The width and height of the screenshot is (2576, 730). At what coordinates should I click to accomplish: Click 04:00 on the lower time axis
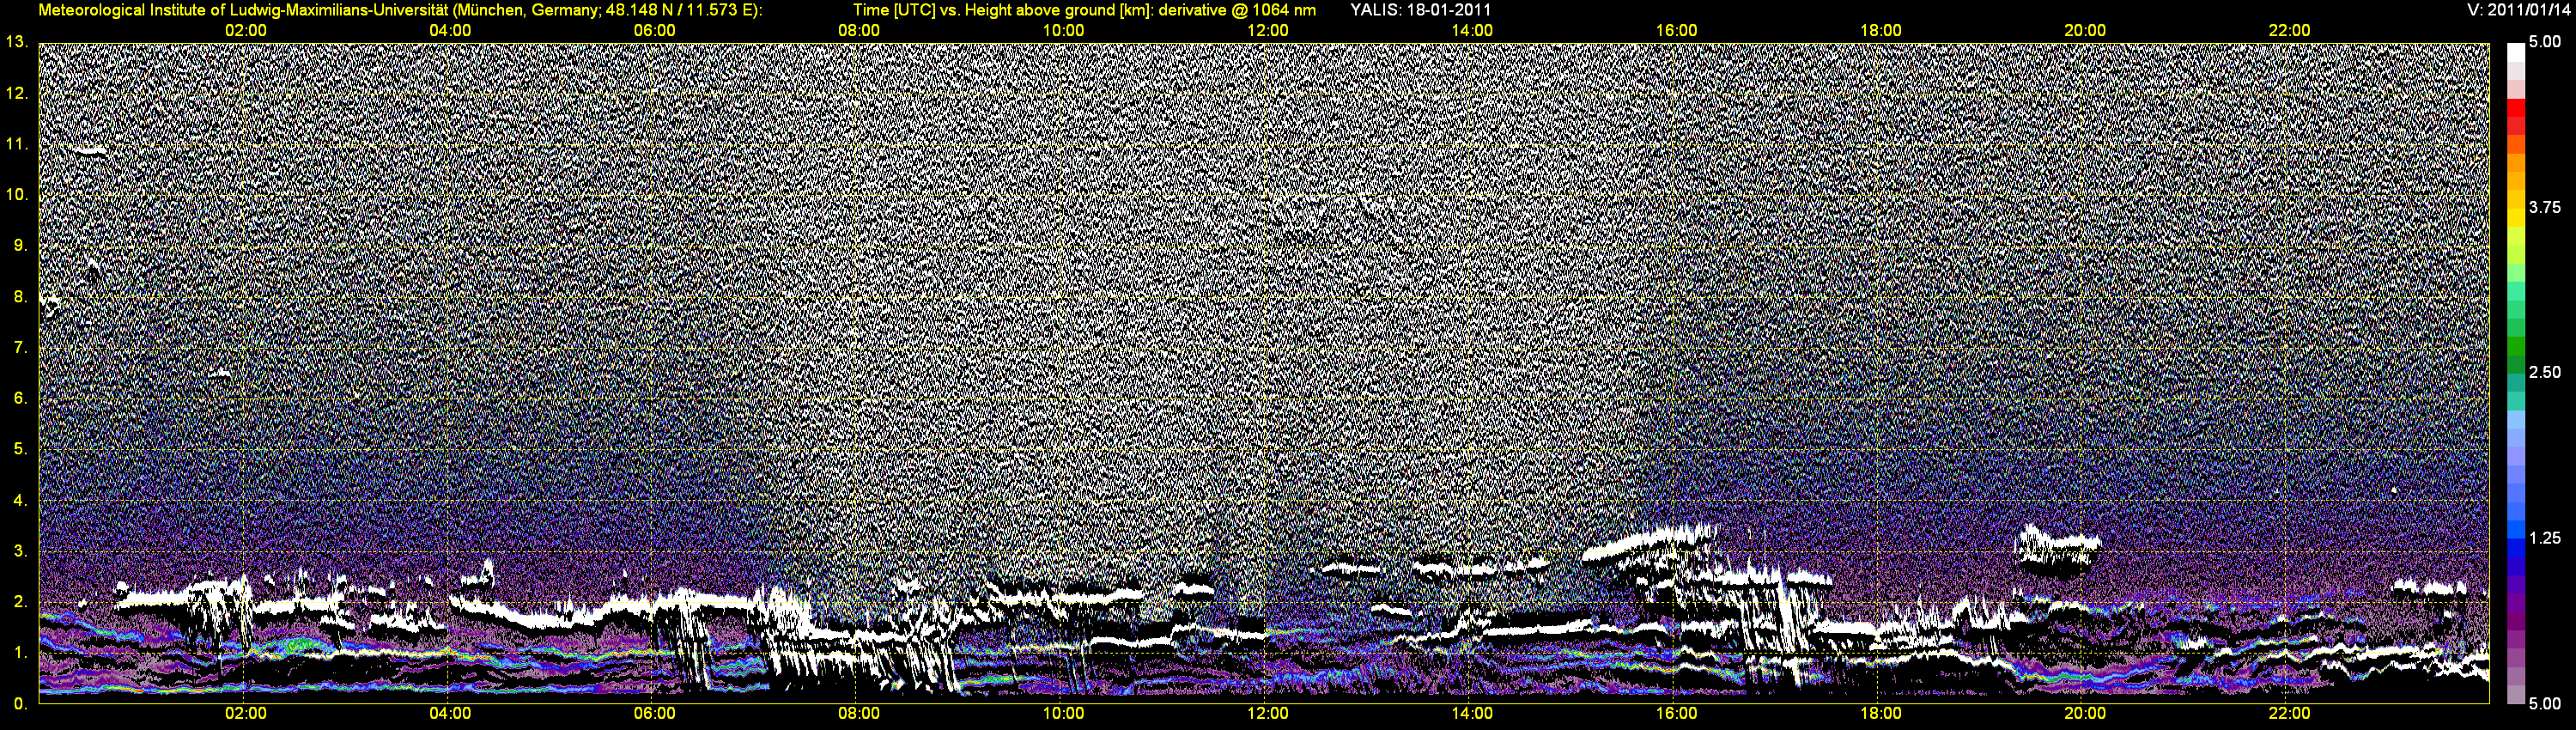tap(450, 714)
